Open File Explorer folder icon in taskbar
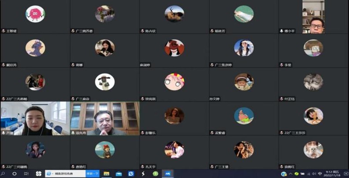The width and height of the screenshot is (349, 178). pos(106,174)
